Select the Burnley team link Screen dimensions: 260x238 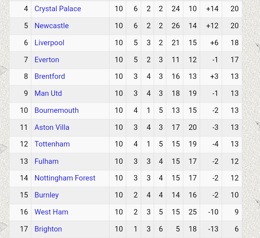point(47,195)
